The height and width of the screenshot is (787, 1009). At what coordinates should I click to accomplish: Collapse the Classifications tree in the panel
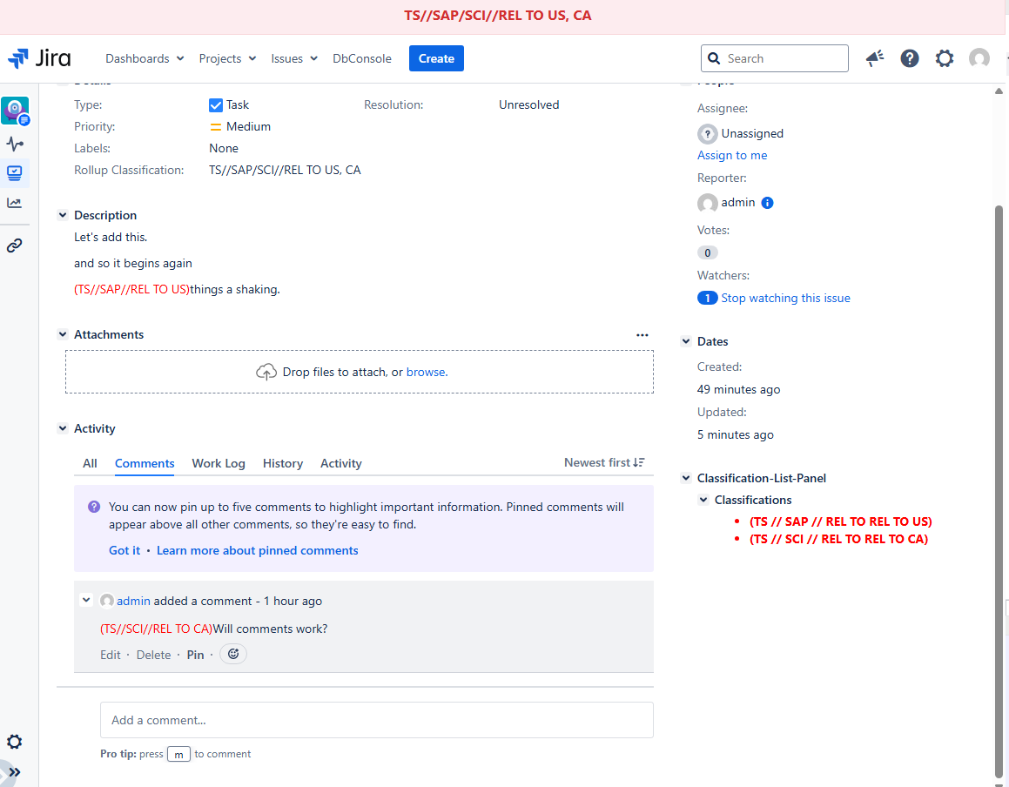703,500
